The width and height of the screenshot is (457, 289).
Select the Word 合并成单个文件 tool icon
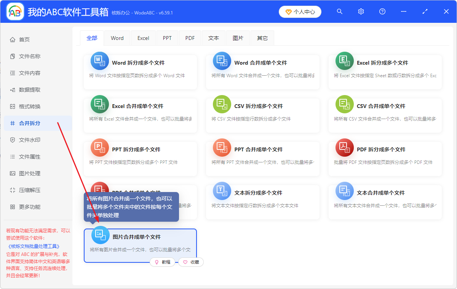point(222,61)
